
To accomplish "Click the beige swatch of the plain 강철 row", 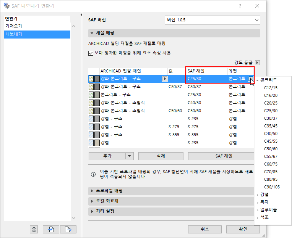I will pyautogui.click(x=97, y=143).
